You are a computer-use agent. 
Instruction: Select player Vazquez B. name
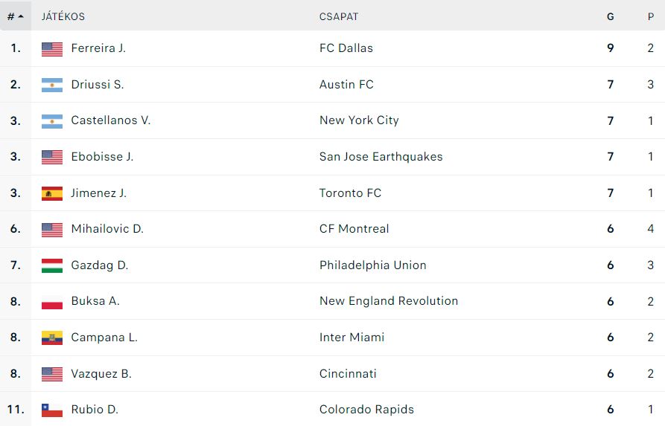click(x=101, y=374)
